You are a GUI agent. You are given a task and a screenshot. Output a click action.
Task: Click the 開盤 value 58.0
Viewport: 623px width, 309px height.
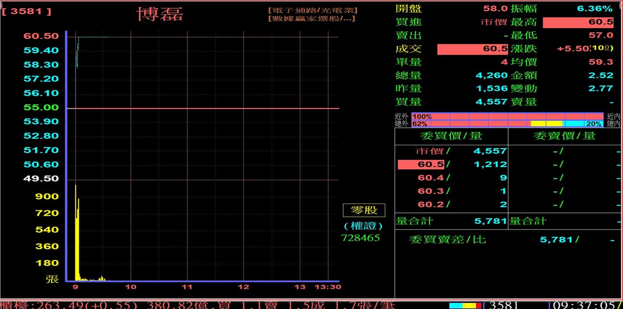point(495,9)
